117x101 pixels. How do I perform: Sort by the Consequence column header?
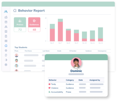pyautogui.click(x=102, y=51)
